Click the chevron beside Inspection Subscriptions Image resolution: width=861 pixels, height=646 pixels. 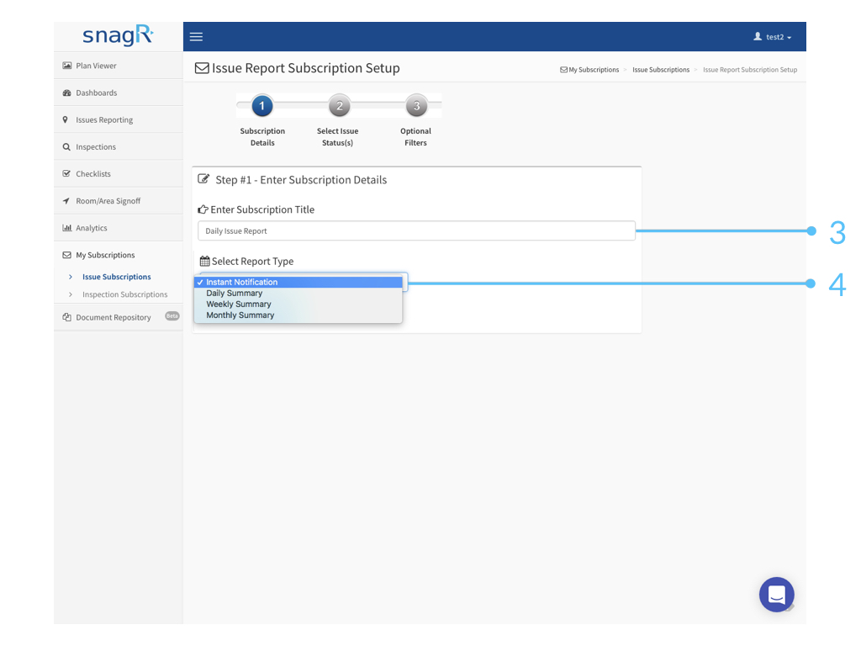coord(71,294)
